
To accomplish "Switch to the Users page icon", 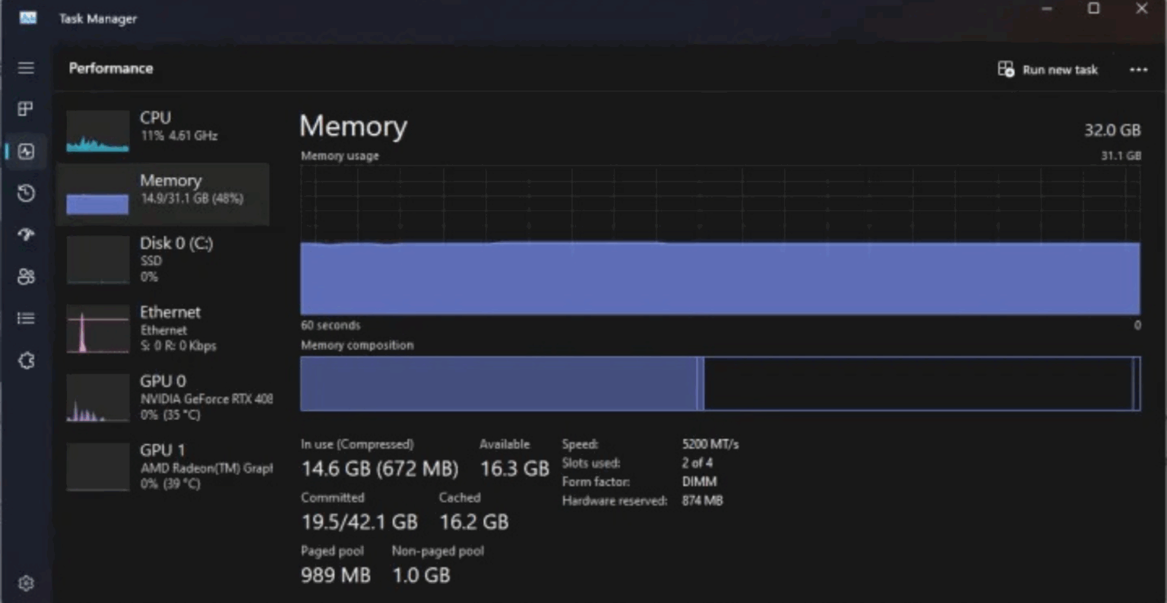I will pyautogui.click(x=26, y=276).
